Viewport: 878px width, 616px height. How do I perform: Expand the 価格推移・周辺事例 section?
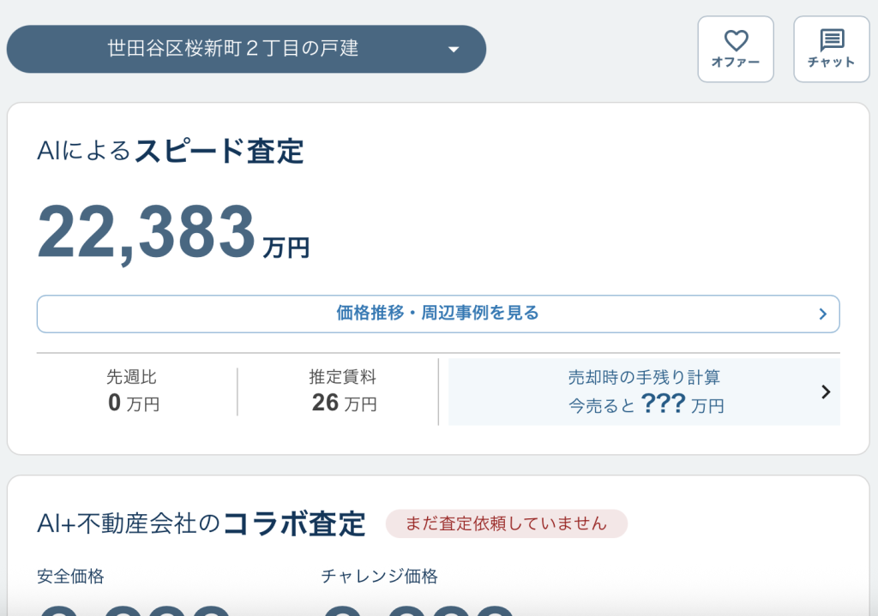[438, 314]
